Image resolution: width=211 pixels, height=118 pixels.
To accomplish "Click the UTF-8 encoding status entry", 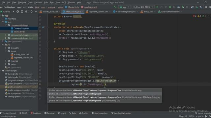I will click(192, 116).
